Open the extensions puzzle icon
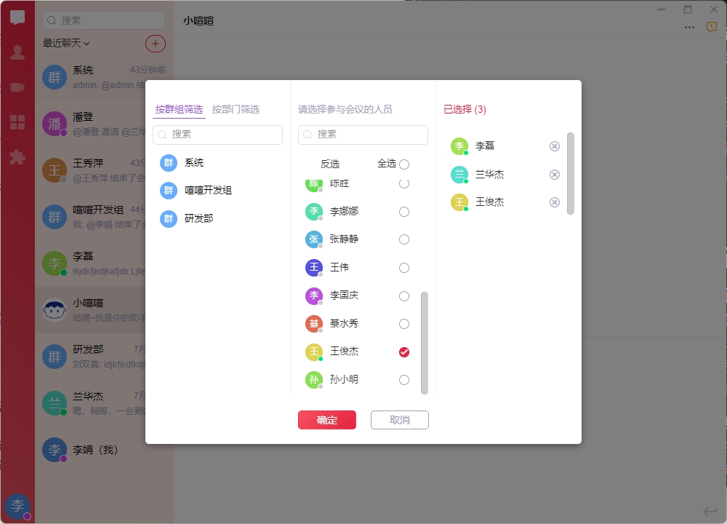This screenshot has width=727, height=524. tap(17, 157)
